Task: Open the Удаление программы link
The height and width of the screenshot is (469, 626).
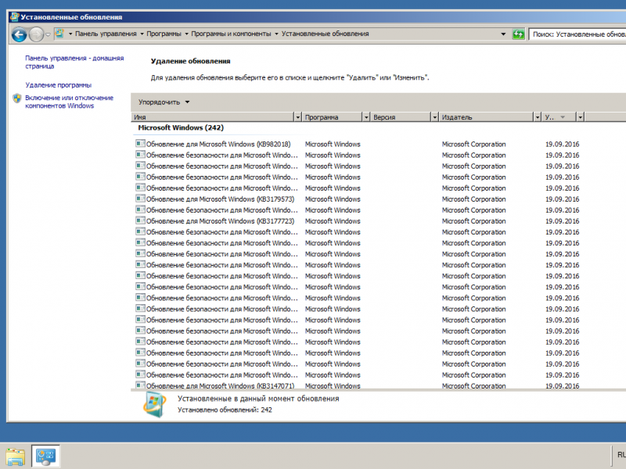Action: 59,85
